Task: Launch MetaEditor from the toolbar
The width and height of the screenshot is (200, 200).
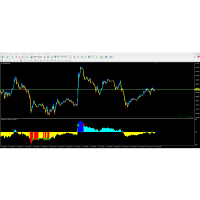Action: point(44,57)
